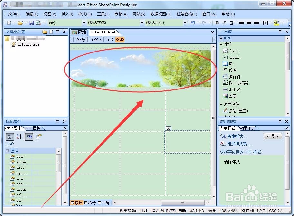Click 清除样式 in the style list
The width and height of the screenshot is (294, 216).
[x=232, y=162]
